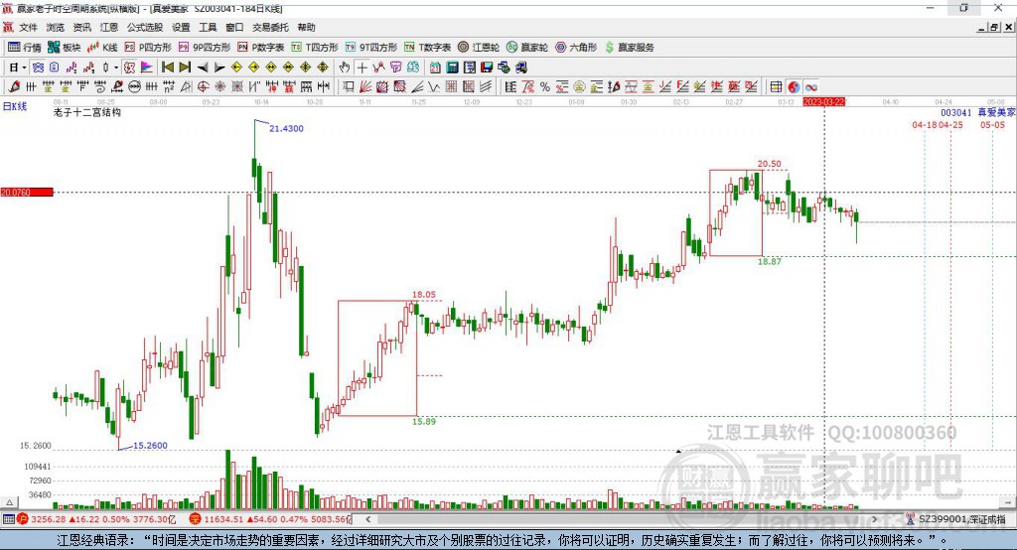The width and height of the screenshot is (1017, 550).
Task: Jump to the last bar with green arrow
Action: pos(185,67)
